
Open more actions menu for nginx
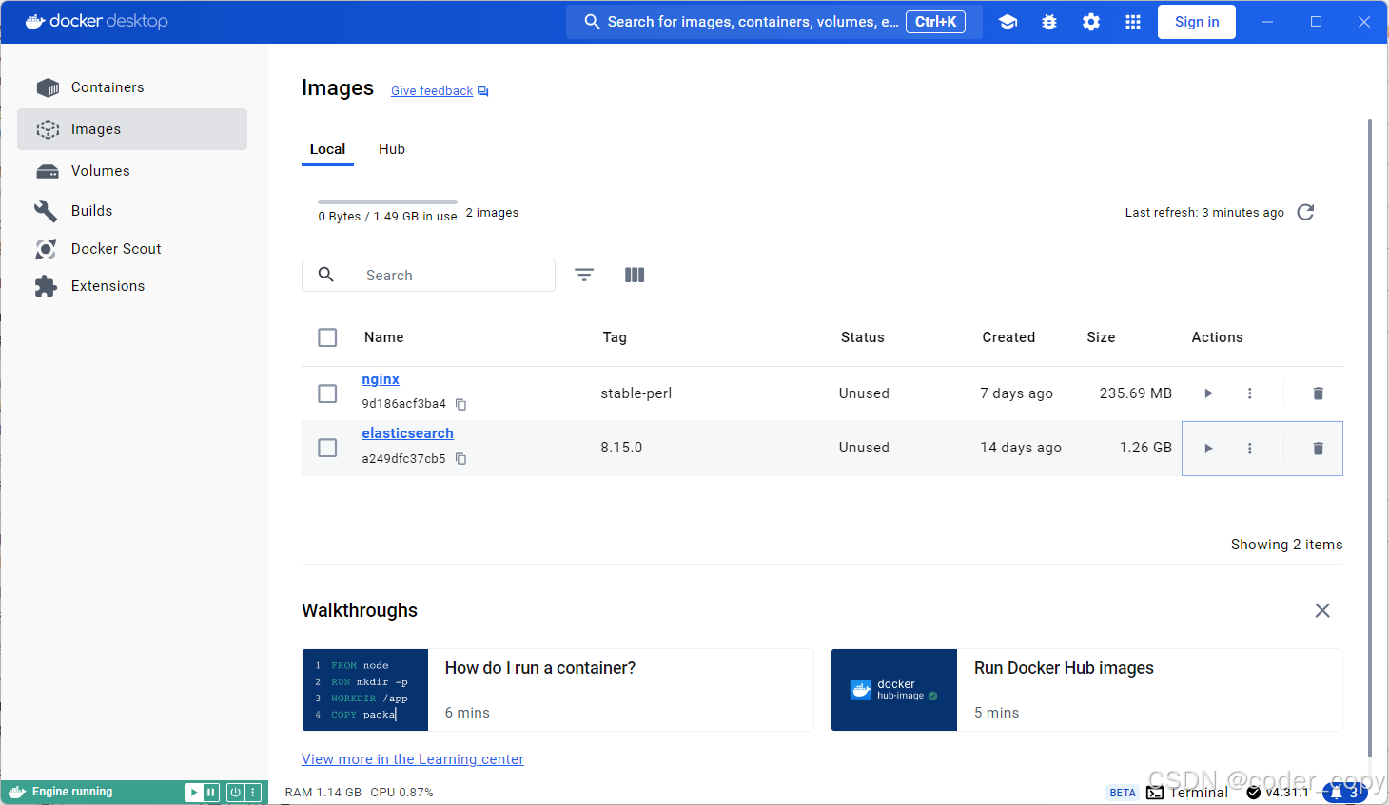[1249, 393]
